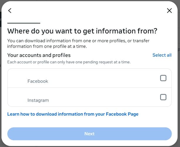Click the words Facebook Page in the help link
The height and width of the screenshot is (147, 180).
click(x=122, y=114)
